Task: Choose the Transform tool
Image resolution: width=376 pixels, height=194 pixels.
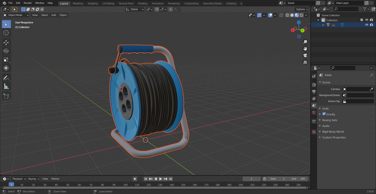Action: coord(6,68)
